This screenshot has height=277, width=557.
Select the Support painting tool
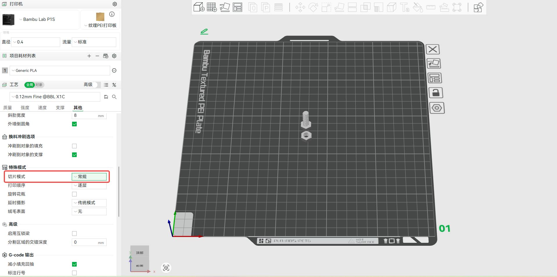(x=378, y=7)
